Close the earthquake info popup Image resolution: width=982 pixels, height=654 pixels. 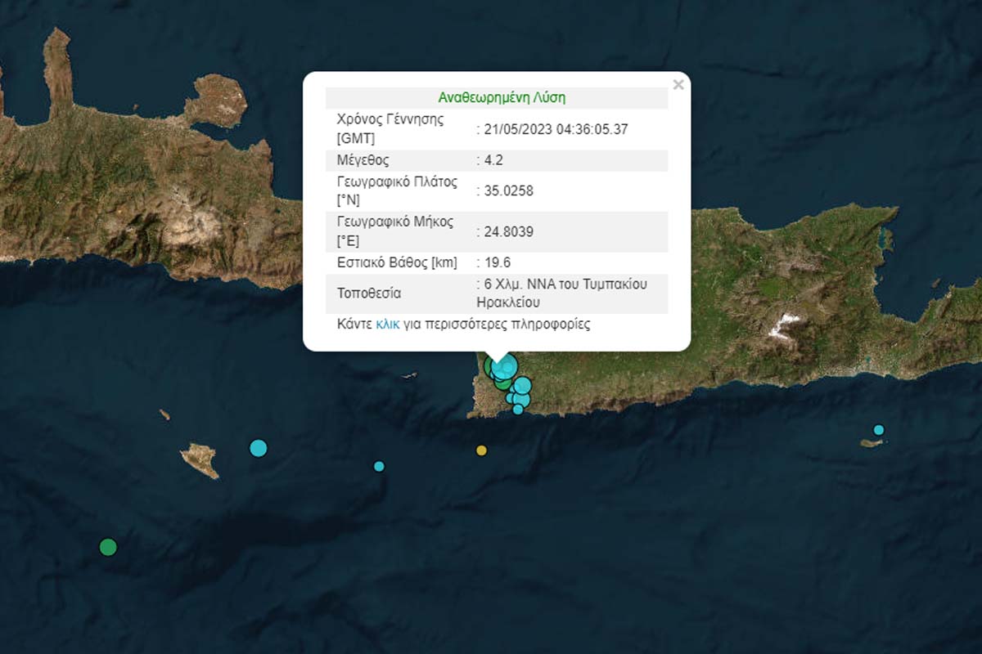pyautogui.click(x=678, y=84)
